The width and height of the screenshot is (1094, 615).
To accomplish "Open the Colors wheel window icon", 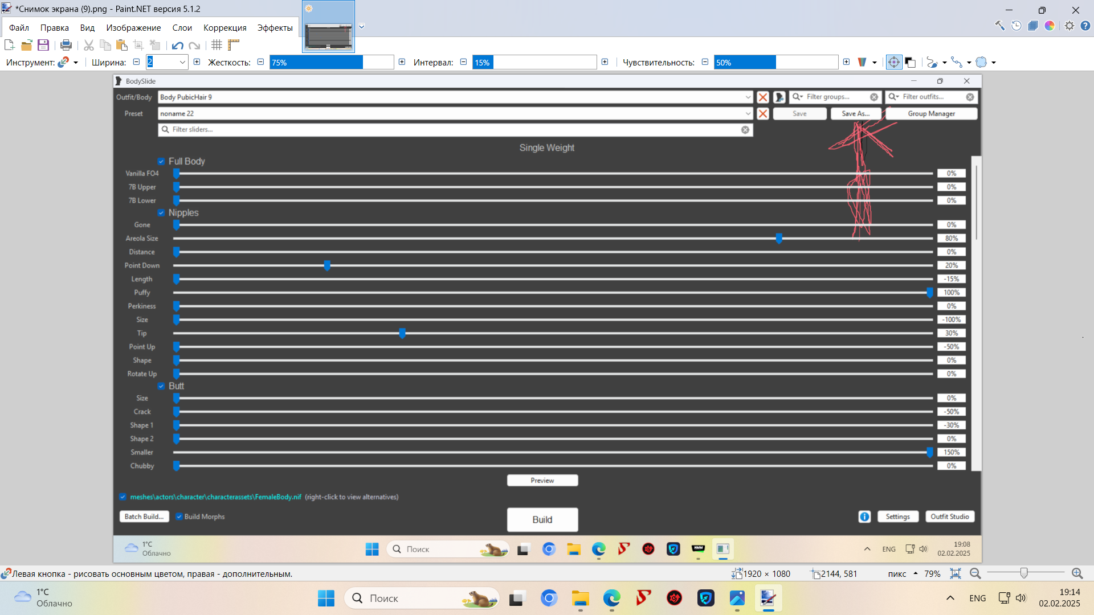I will pos(1050,26).
